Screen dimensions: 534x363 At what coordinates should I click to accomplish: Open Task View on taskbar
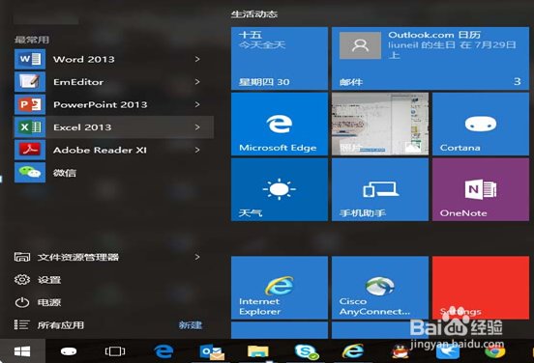tap(115, 351)
